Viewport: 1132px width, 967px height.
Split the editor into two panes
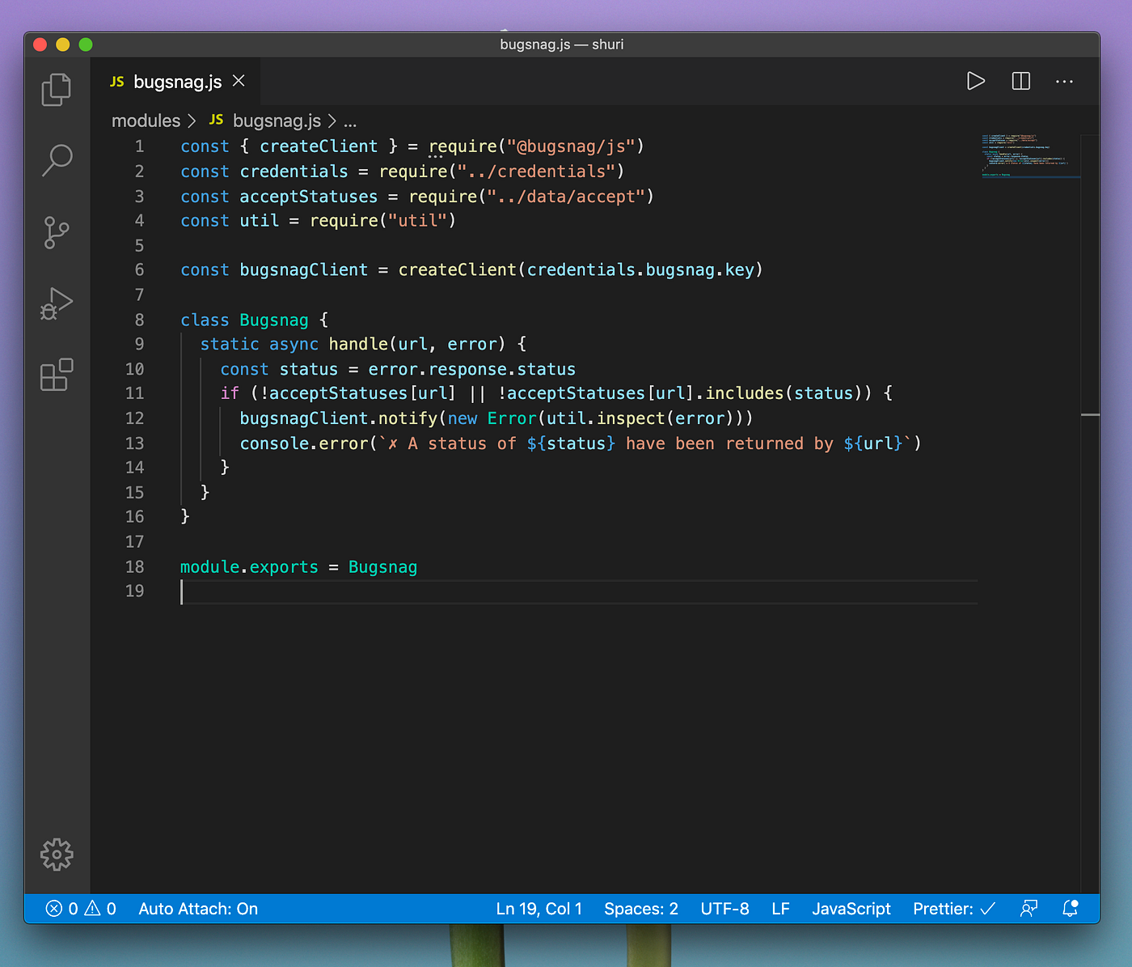click(1020, 81)
